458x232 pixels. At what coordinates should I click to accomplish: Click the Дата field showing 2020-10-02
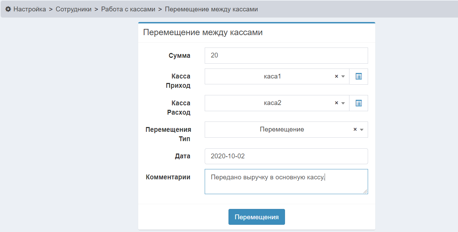pyautogui.click(x=286, y=156)
